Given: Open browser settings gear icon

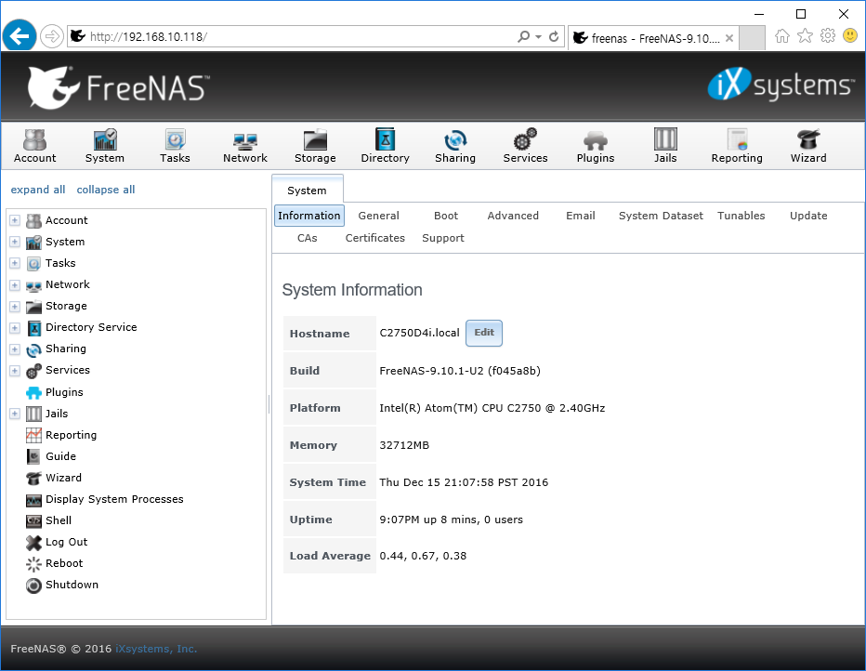Looking at the screenshot, I should coord(827,36).
